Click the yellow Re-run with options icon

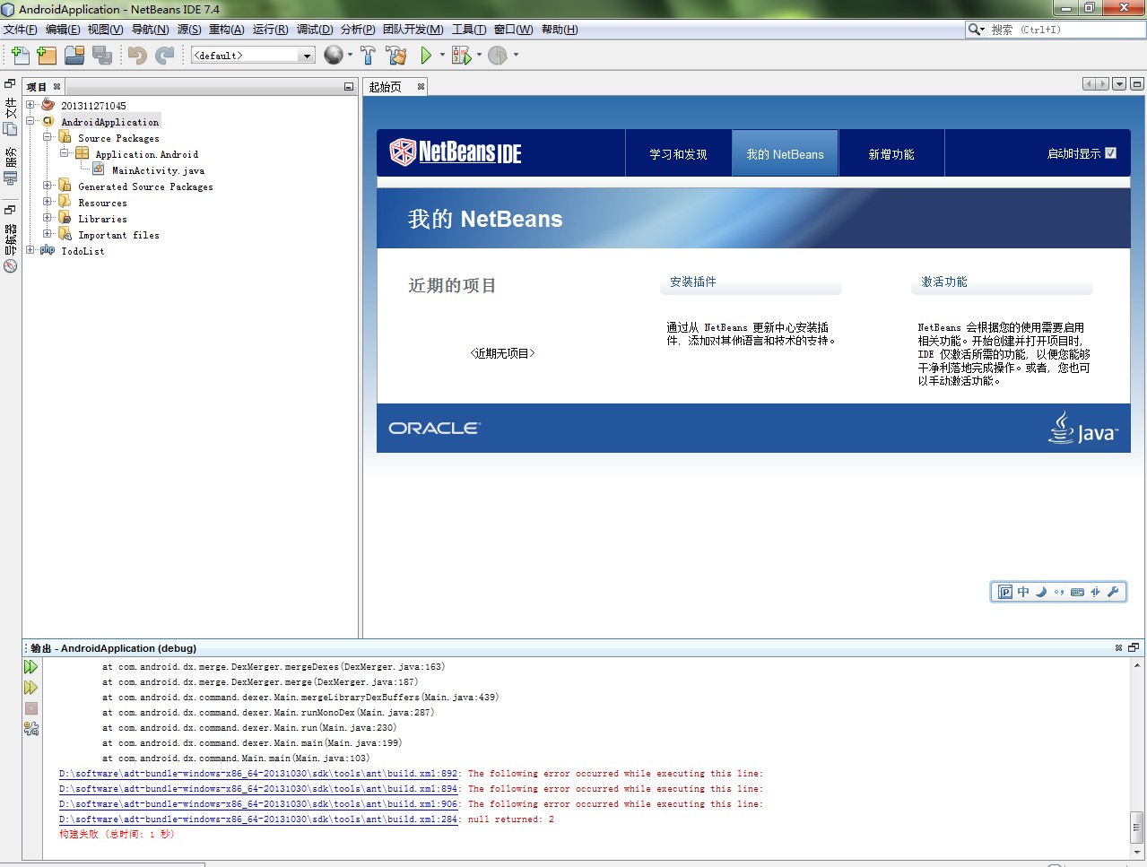[30, 688]
